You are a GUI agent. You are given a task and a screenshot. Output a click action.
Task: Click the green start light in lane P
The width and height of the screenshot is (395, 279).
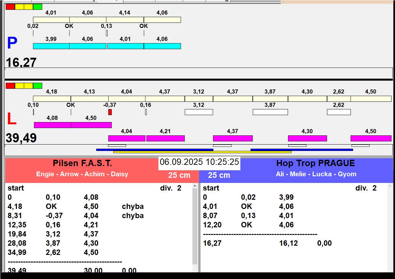pos(37,7)
